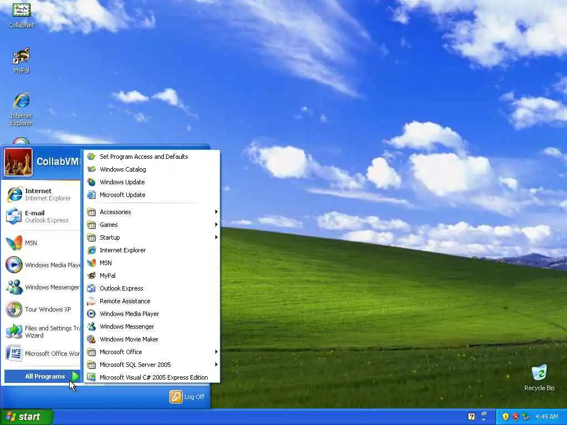The width and height of the screenshot is (567, 425).
Task: Open Set Program Access and Defaults
Action: 152,157
